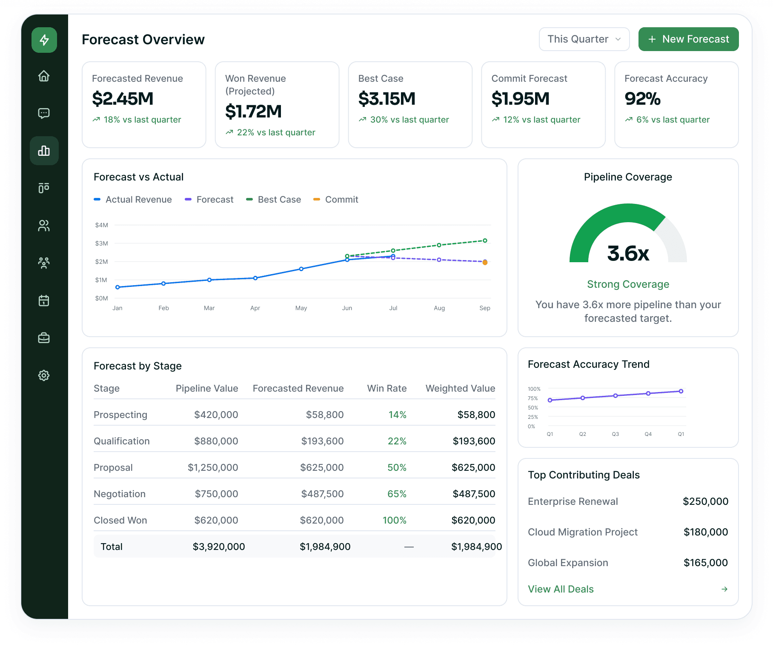Click the Strong Coverage label
The image size is (773, 647).
click(628, 284)
